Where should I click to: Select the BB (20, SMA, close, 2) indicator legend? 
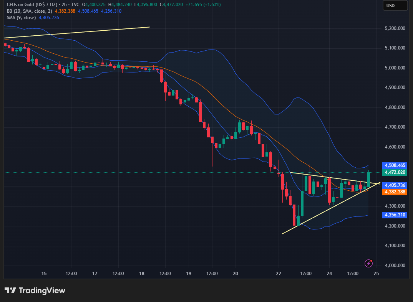coord(29,11)
